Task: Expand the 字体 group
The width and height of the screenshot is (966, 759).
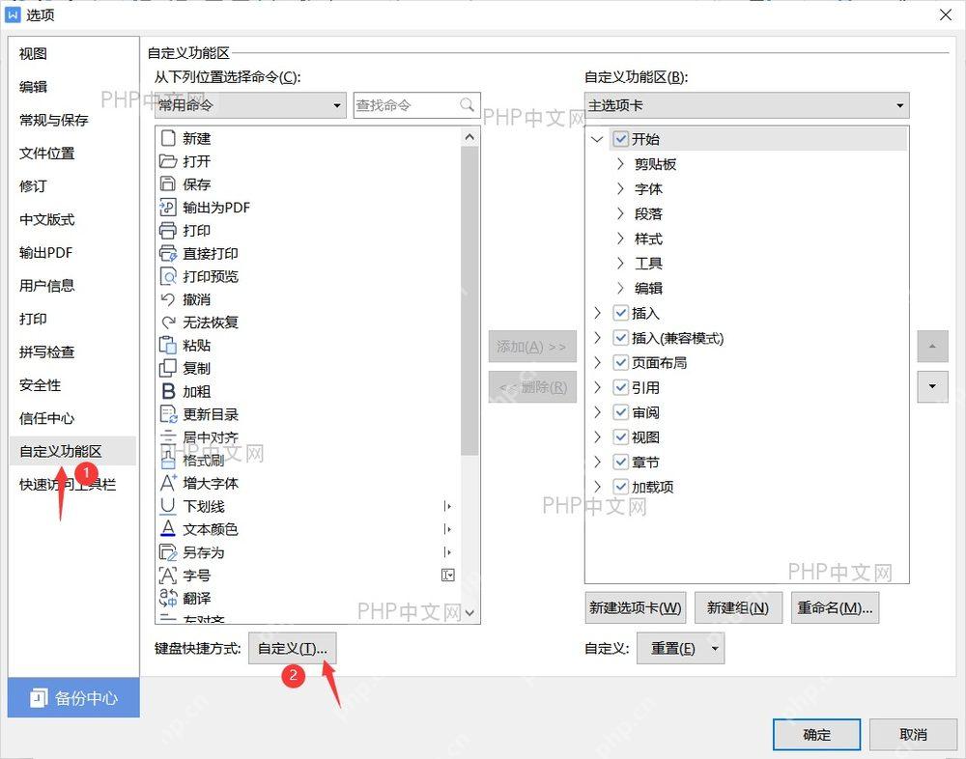Action: 621,188
